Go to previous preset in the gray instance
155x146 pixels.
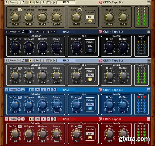coord(52,60)
